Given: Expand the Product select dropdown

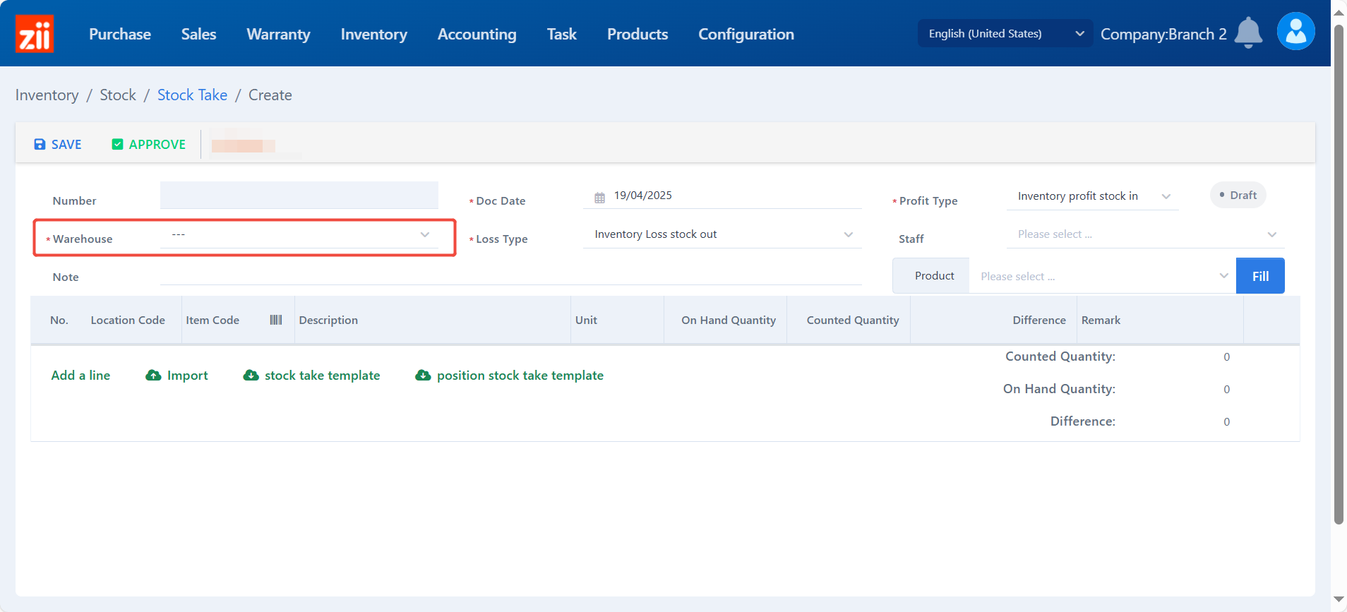Looking at the screenshot, I should click(1103, 276).
